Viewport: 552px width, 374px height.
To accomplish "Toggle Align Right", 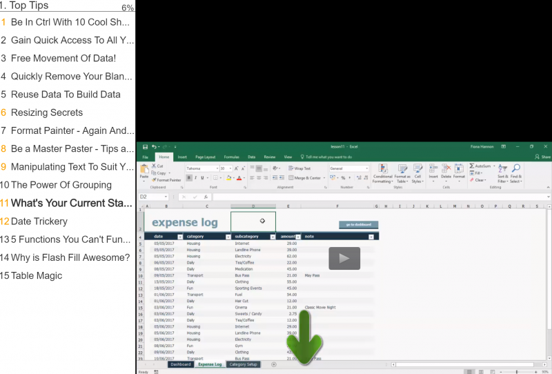I will (266, 178).
